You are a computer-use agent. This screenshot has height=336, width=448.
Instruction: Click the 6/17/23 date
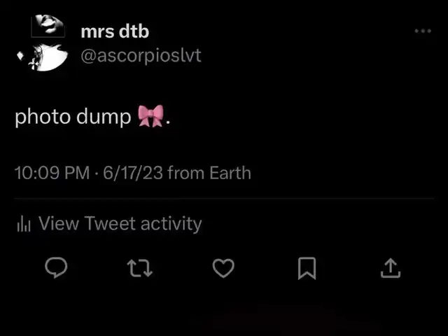pos(133,173)
